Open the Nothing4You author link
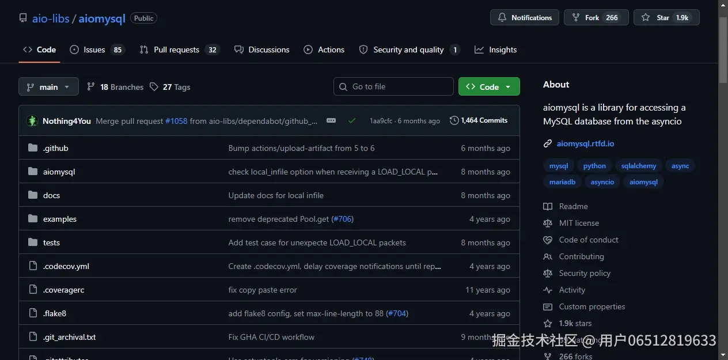The width and height of the screenshot is (728, 360). [67, 121]
